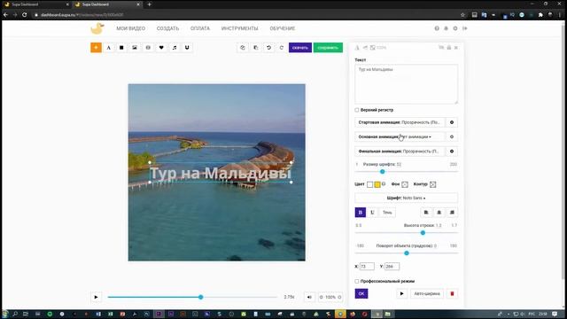Toggle the Контур outline box
Image resolution: width=567 pixels, height=319 pixels.
pyautogui.click(x=433, y=184)
